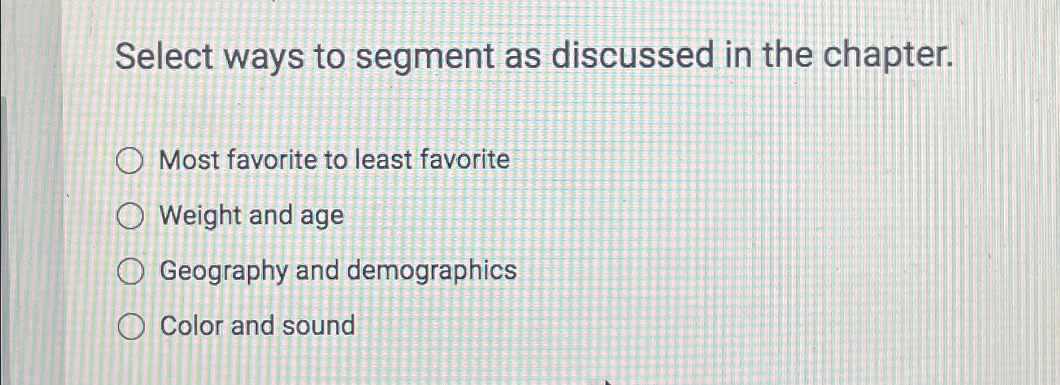Select the 'Weight and age' radio button

[129, 217]
